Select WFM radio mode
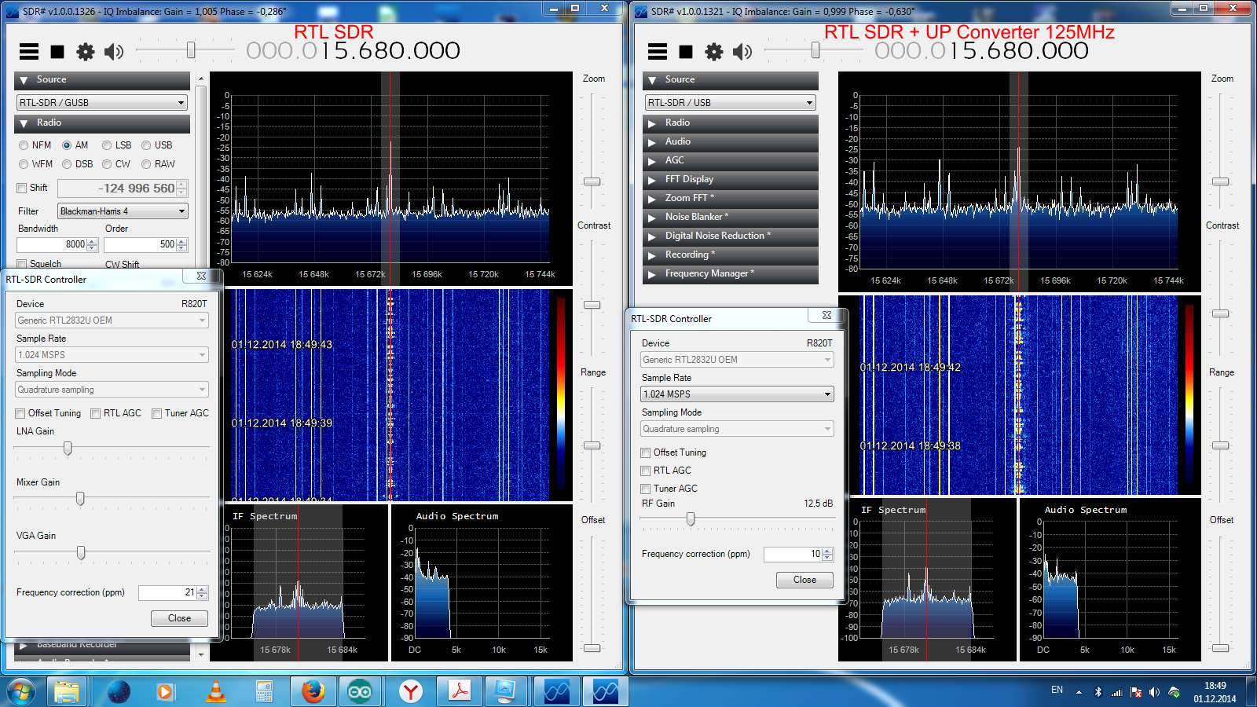Image resolution: width=1257 pixels, height=707 pixels. pos(35,164)
